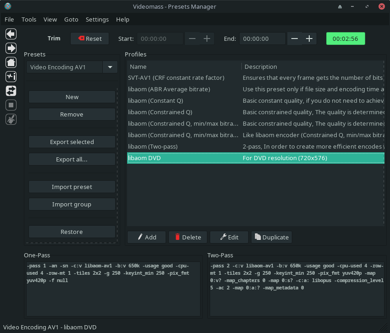Click the Videomass app logo in title bar
This screenshot has width=390, height=333.
pos(8,6)
